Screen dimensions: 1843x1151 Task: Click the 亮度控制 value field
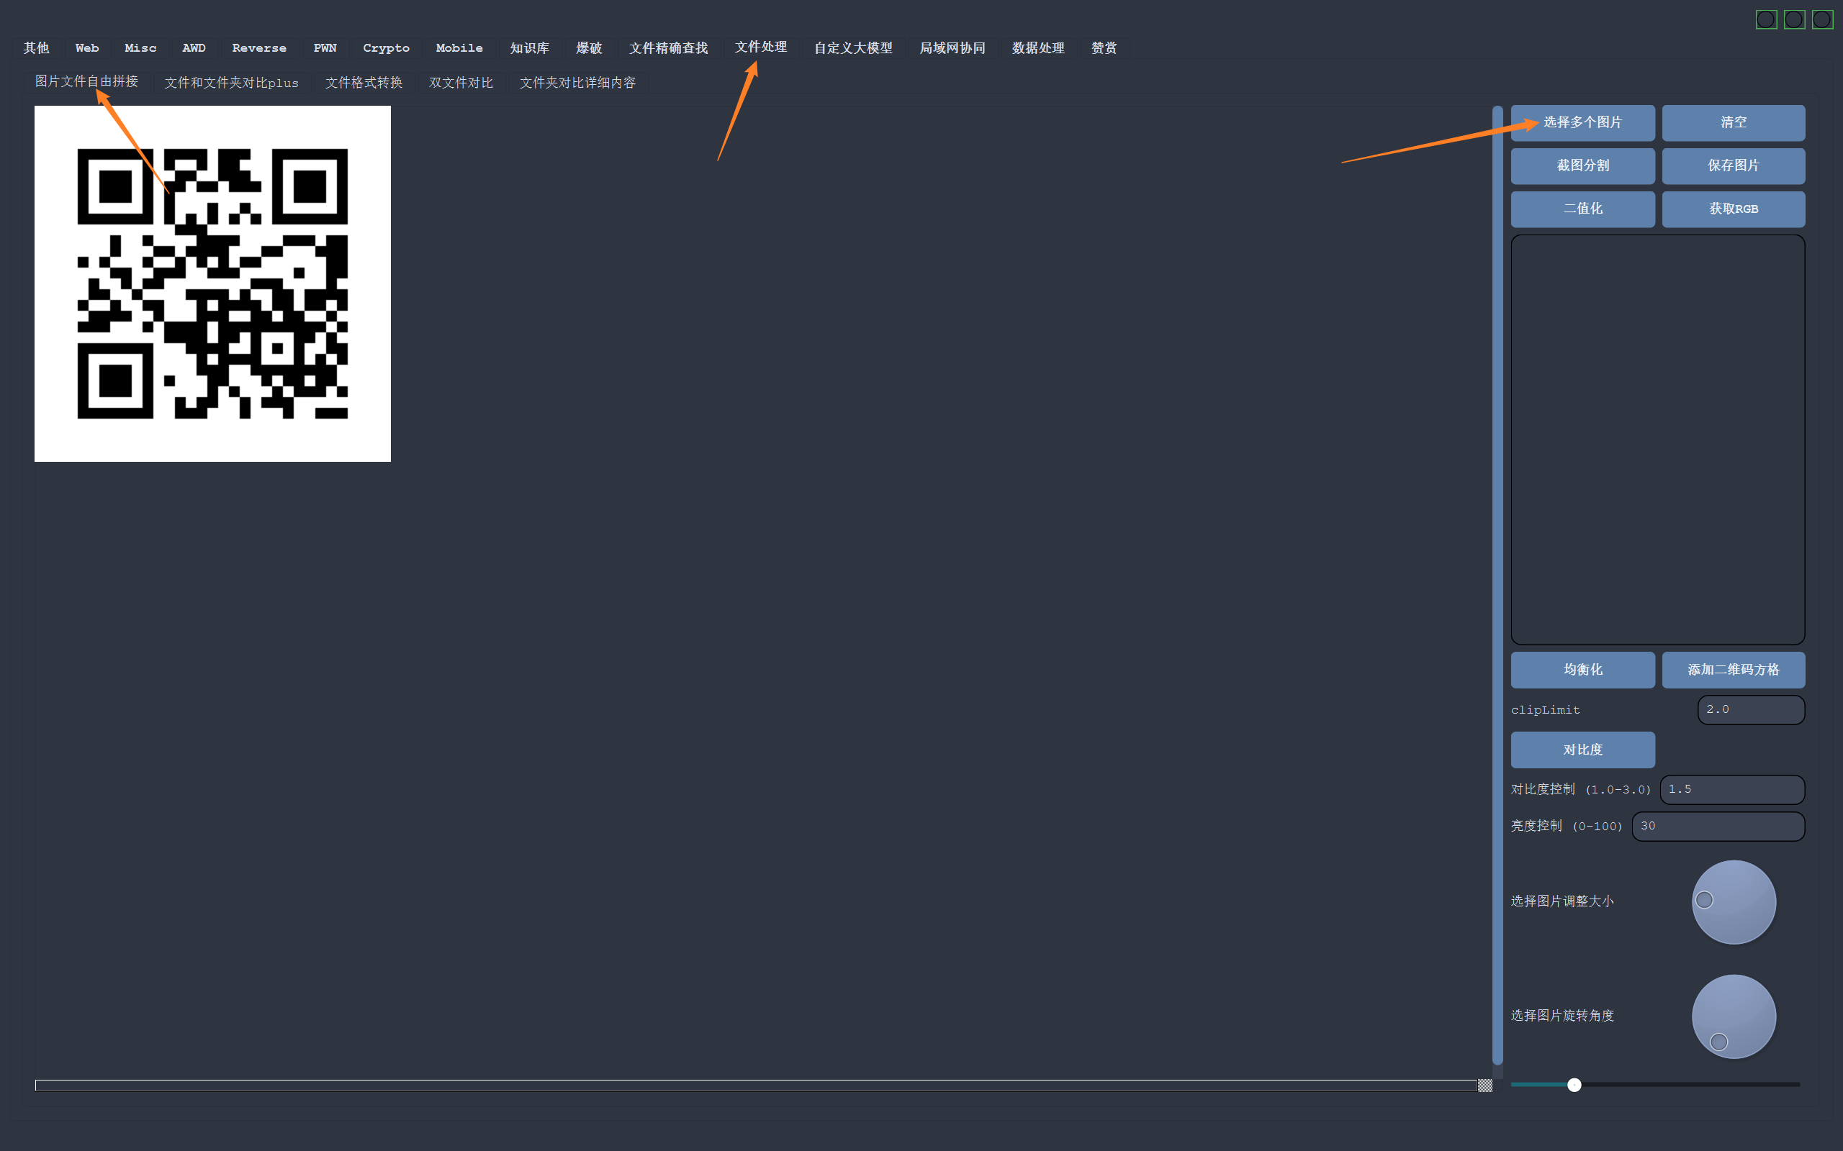coord(1718,826)
